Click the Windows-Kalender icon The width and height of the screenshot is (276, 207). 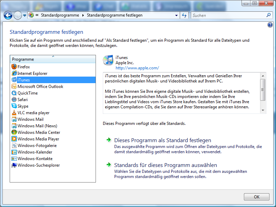pos(14,152)
